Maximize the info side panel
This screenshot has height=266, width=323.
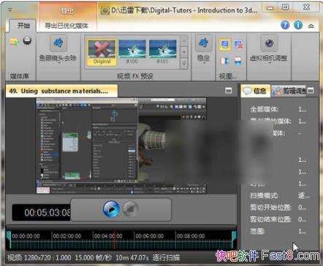click(x=311, y=91)
